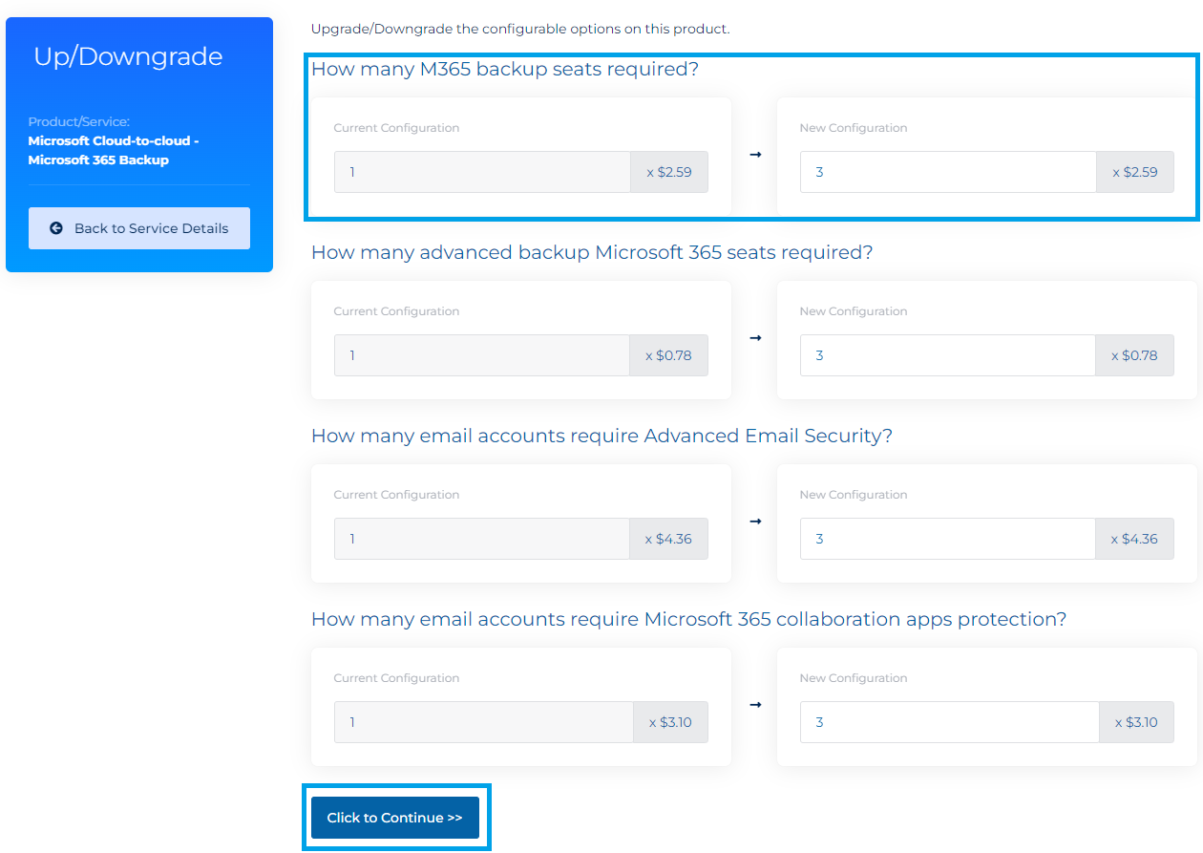Click 'How many advanced backup Microsoft 365 seats required?'
The width and height of the screenshot is (1203, 853).
(x=592, y=252)
